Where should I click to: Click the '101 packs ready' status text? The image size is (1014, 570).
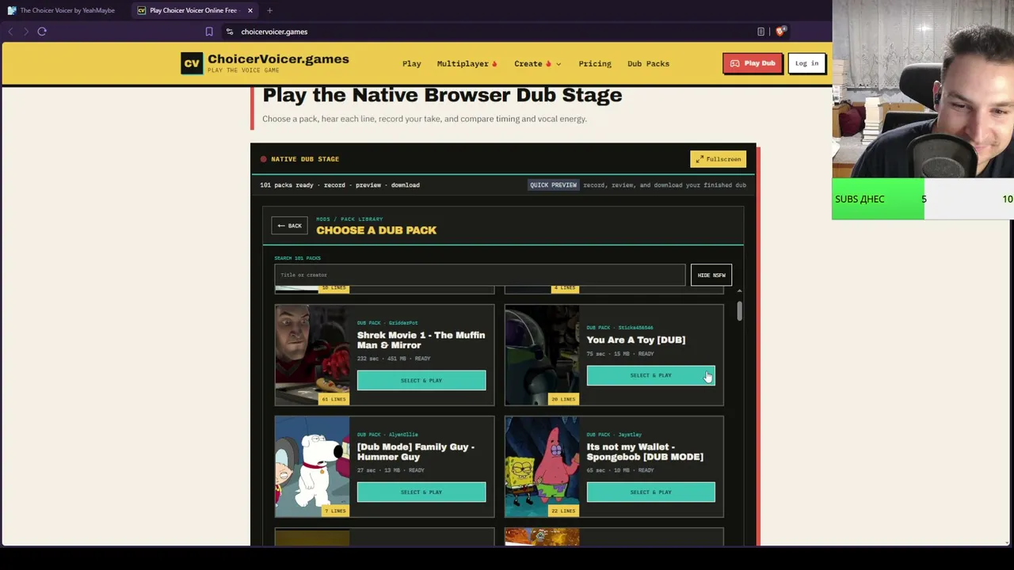[x=287, y=185]
